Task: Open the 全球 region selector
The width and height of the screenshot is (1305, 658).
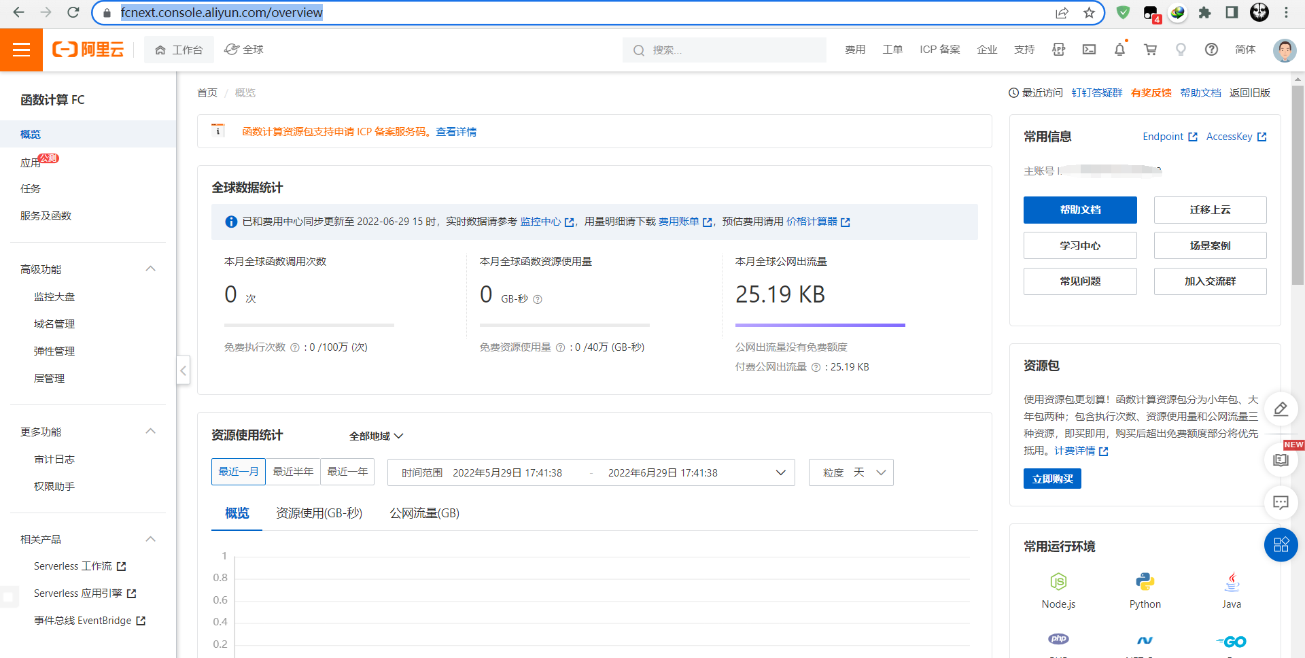Action: (x=244, y=50)
